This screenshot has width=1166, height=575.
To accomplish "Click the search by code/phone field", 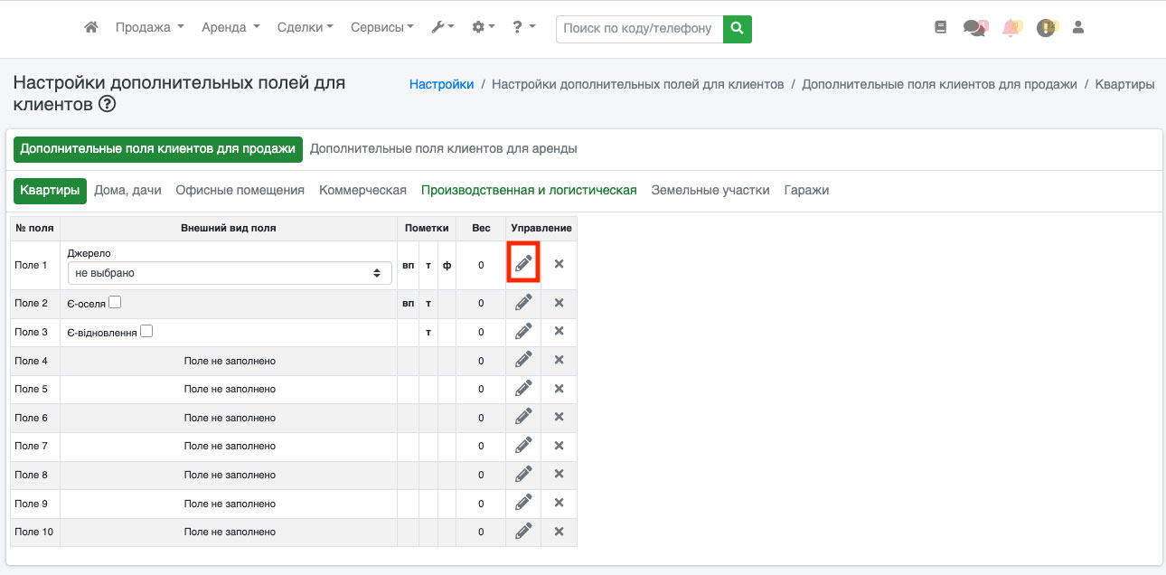I will 639,28.
